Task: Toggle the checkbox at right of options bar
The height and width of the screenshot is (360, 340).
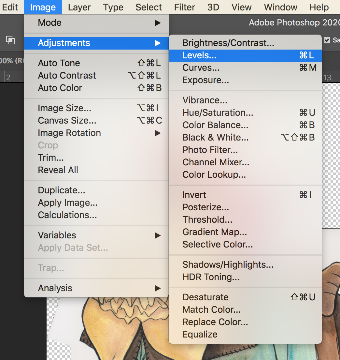Action: [327, 40]
